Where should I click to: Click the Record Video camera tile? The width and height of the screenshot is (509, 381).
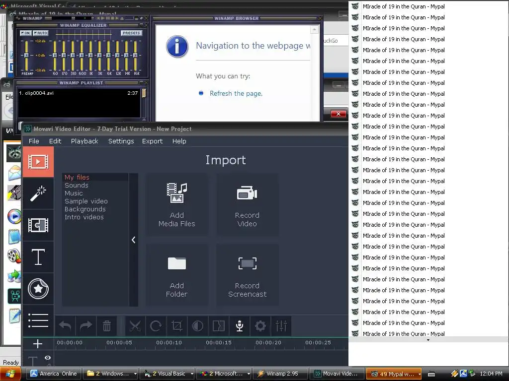pyautogui.click(x=248, y=204)
